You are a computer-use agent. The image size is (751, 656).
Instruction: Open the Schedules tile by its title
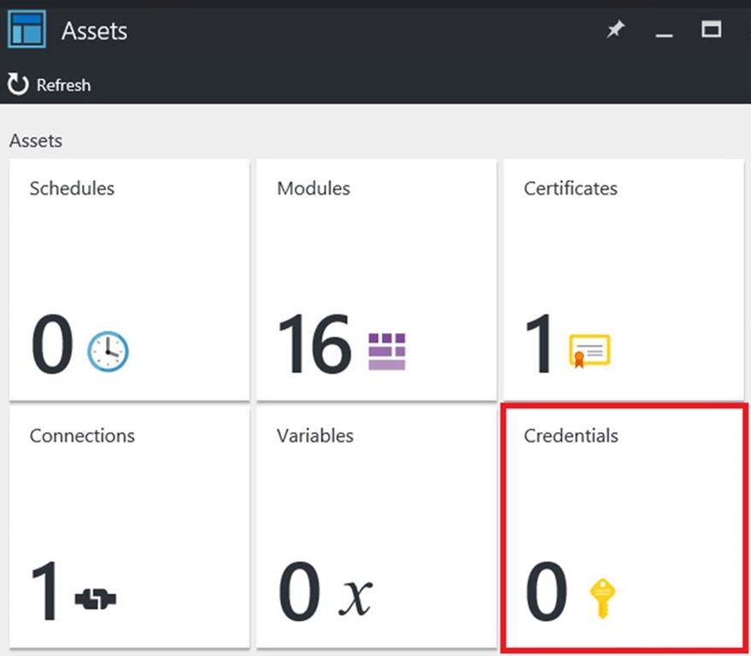72,188
